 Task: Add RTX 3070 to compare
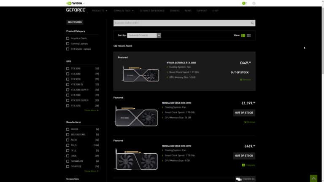(x=248, y=165)
